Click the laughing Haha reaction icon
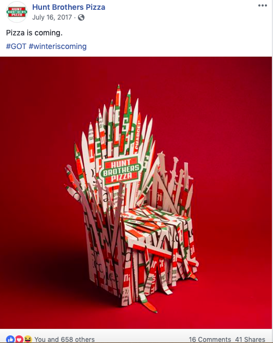The image size is (273, 343). click(28, 339)
